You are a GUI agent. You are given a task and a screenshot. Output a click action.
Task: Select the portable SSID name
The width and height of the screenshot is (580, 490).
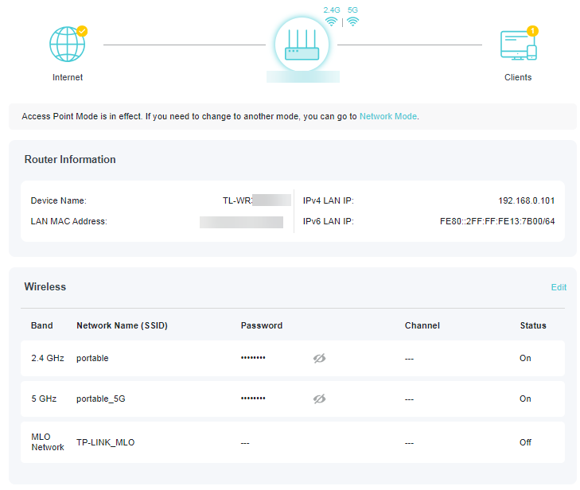click(92, 358)
